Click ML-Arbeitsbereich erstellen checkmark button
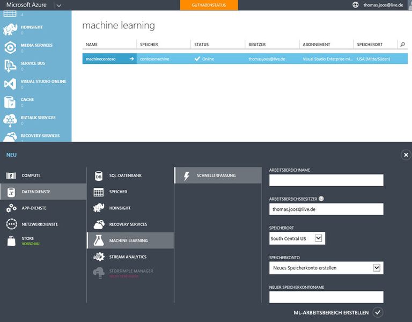412x322 pixels. [x=378, y=312]
